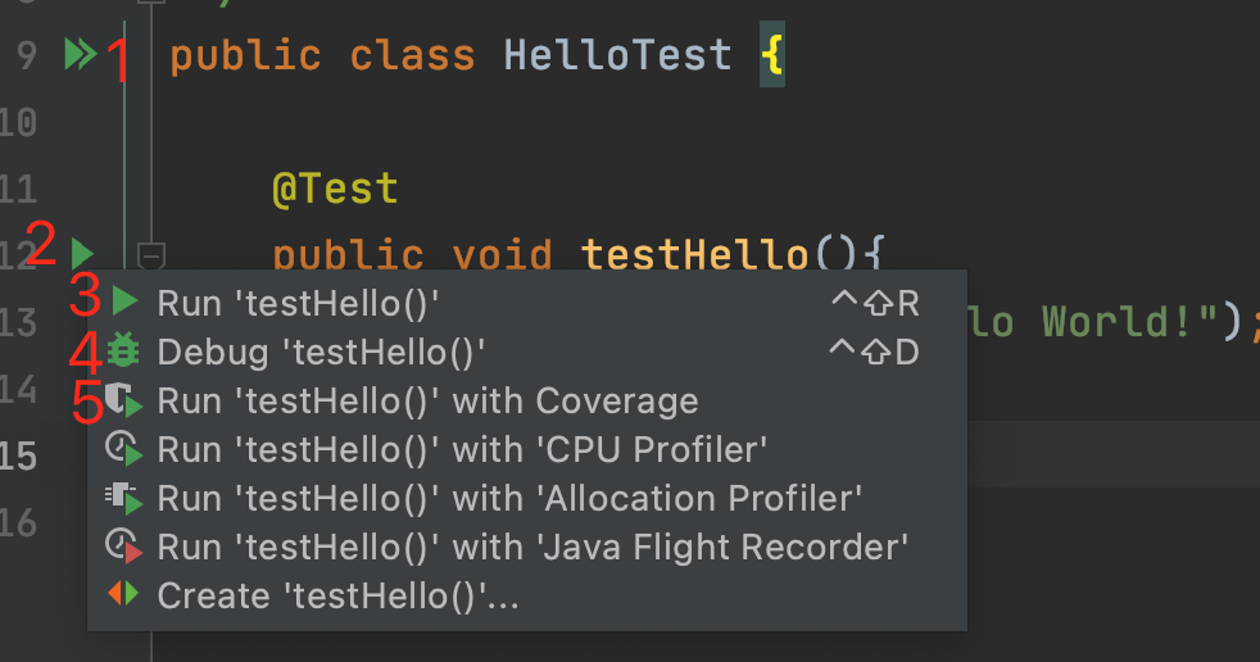Collapse the testHello method fold marker
The height and width of the screenshot is (662, 1260).
click(x=151, y=256)
